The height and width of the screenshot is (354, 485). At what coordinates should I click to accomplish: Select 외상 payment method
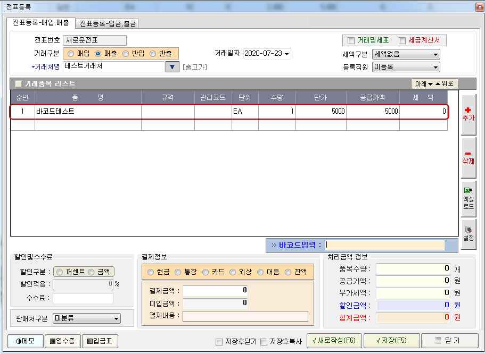[x=233, y=272]
